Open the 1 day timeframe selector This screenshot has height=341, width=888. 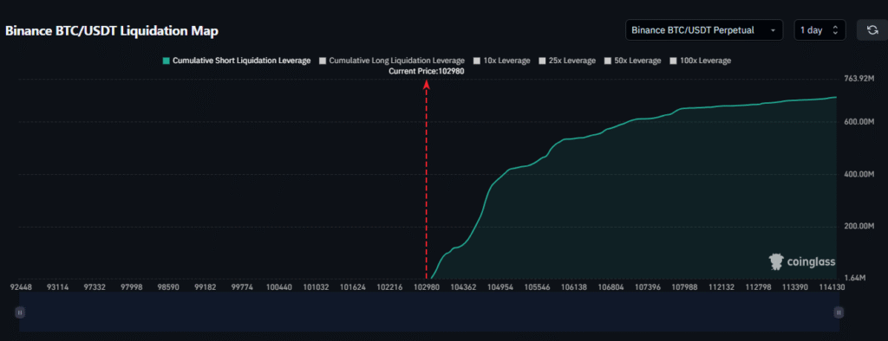820,30
